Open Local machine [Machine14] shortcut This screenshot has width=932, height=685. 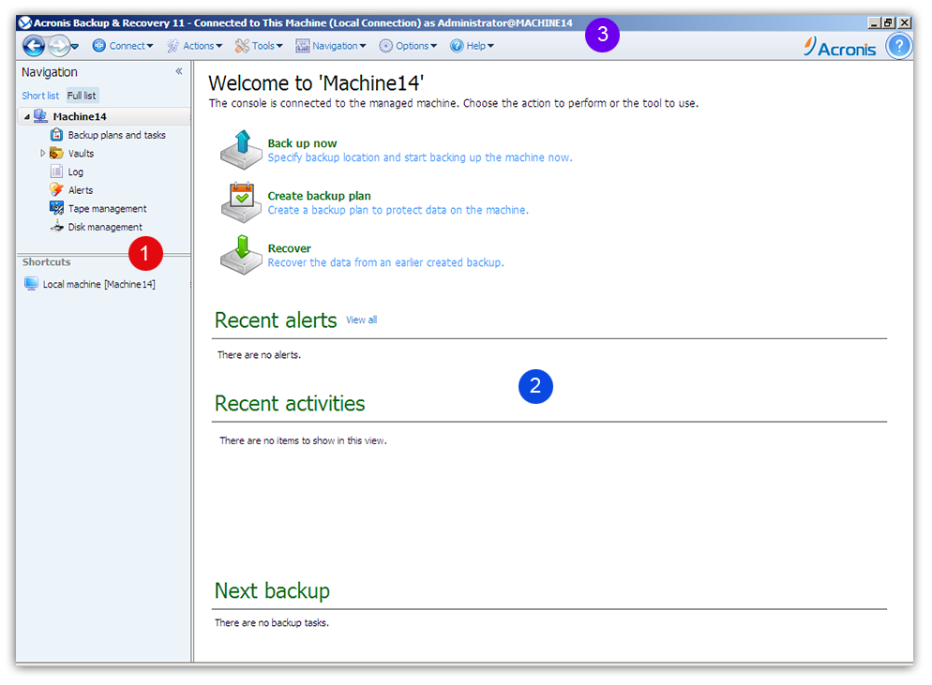coord(98,284)
